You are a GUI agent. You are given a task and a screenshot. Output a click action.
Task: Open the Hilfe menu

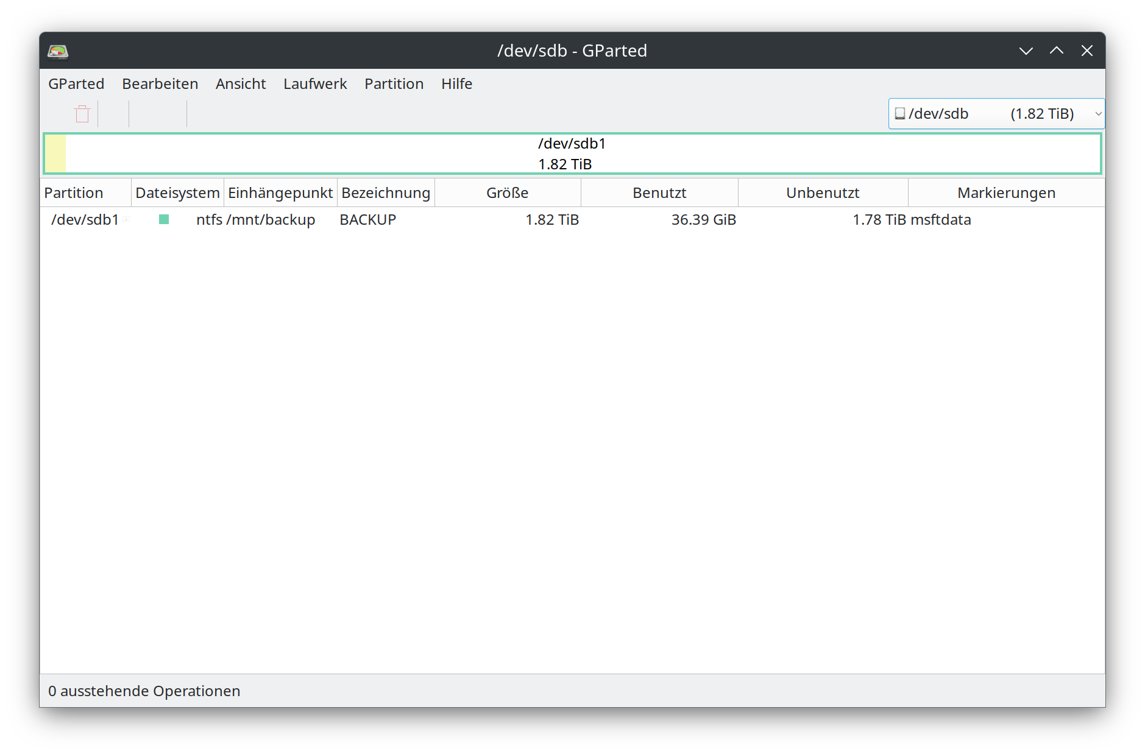[456, 84]
